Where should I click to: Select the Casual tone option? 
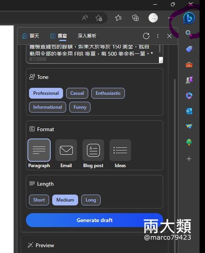pos(77,93)
